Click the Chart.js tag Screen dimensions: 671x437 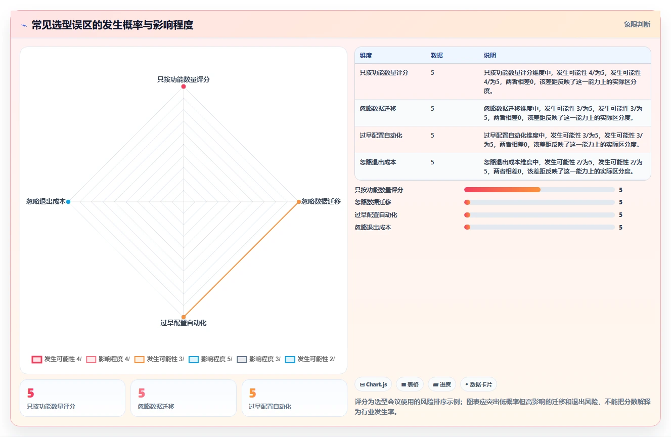point(373,384)
